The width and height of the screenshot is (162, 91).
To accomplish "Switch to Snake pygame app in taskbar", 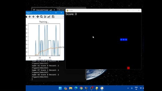I will pos(97,88).
